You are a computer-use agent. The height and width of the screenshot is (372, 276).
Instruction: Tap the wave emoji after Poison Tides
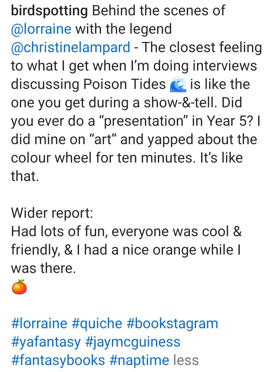tap(178, 84)
